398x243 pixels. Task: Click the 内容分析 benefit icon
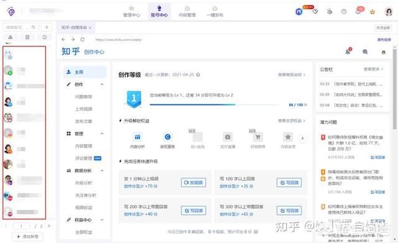coord(137,137)
